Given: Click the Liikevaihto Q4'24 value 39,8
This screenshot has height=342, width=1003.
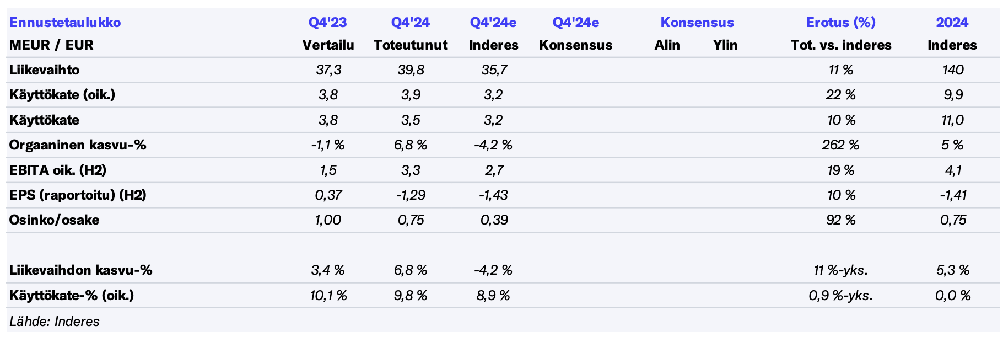Looking at the screenshot, I should tap(411, 70).
